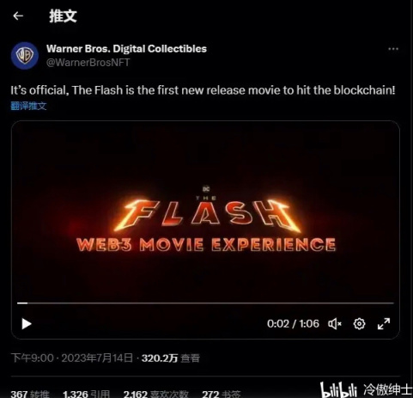Click 翻译推文 translate link
The width and height of the screenshot is (413, 398).
(28, 106)
